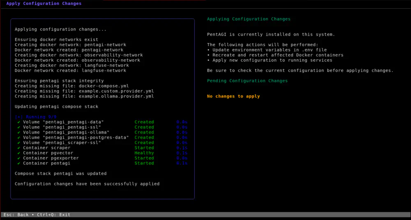Click the 'Apply Configuration Changes' title
Screen dimensions: 411x220
point(44,4)
